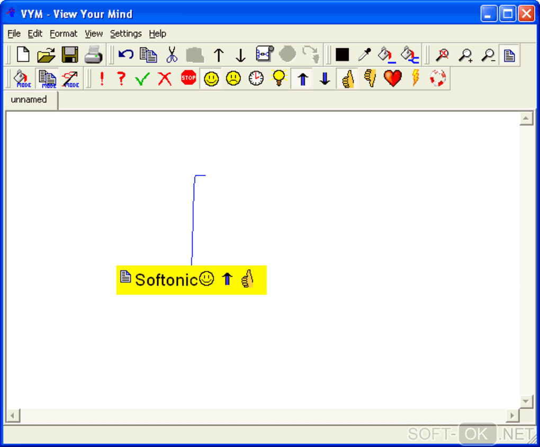Toggle the blue up arrow flag
The image size is (540, 447).
click(x=303, y=79)
